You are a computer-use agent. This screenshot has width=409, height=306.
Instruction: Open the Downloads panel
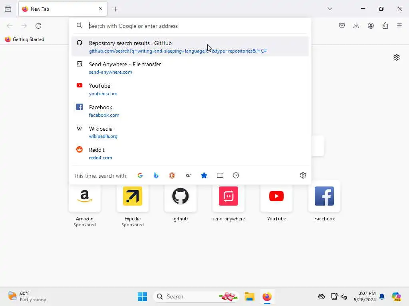(x=356, y=25)
